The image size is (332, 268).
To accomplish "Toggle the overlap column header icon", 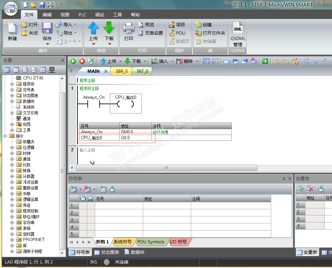I will (x=91, y=198).
